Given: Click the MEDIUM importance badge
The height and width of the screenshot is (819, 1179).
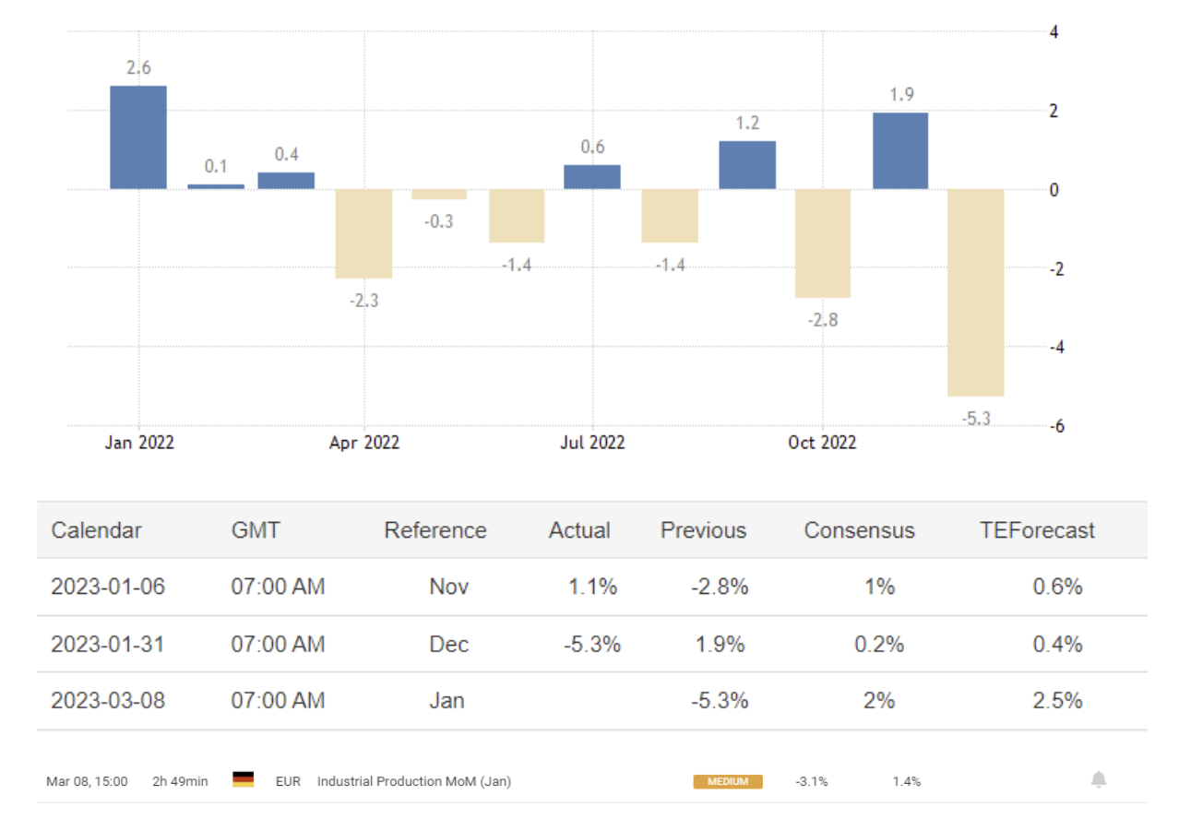Looking at the screenshot, I should point(728,781).
